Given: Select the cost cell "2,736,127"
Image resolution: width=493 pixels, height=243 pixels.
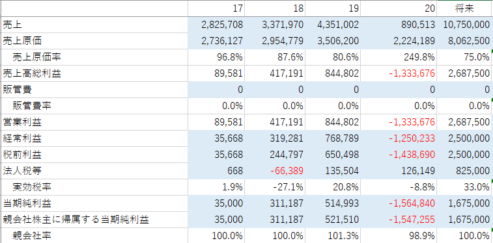Looking at the screenshot, I should pos(216,41).
